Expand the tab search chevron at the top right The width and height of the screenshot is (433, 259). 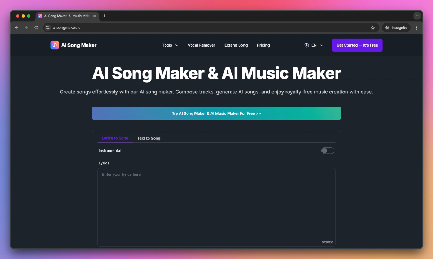pyautogui.click(x=417, y=16)
